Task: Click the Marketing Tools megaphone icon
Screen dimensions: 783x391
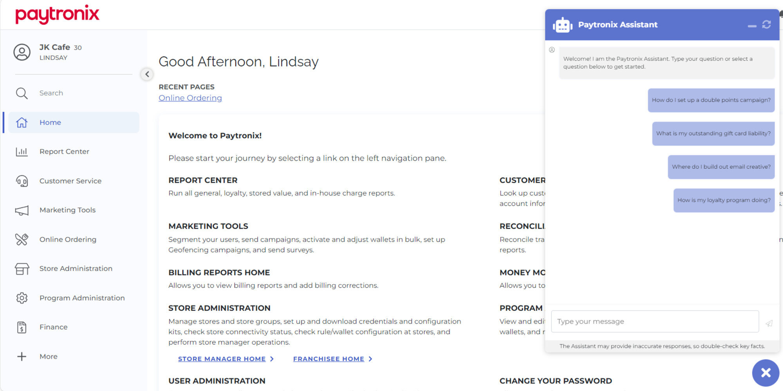Action: (22, 210)
